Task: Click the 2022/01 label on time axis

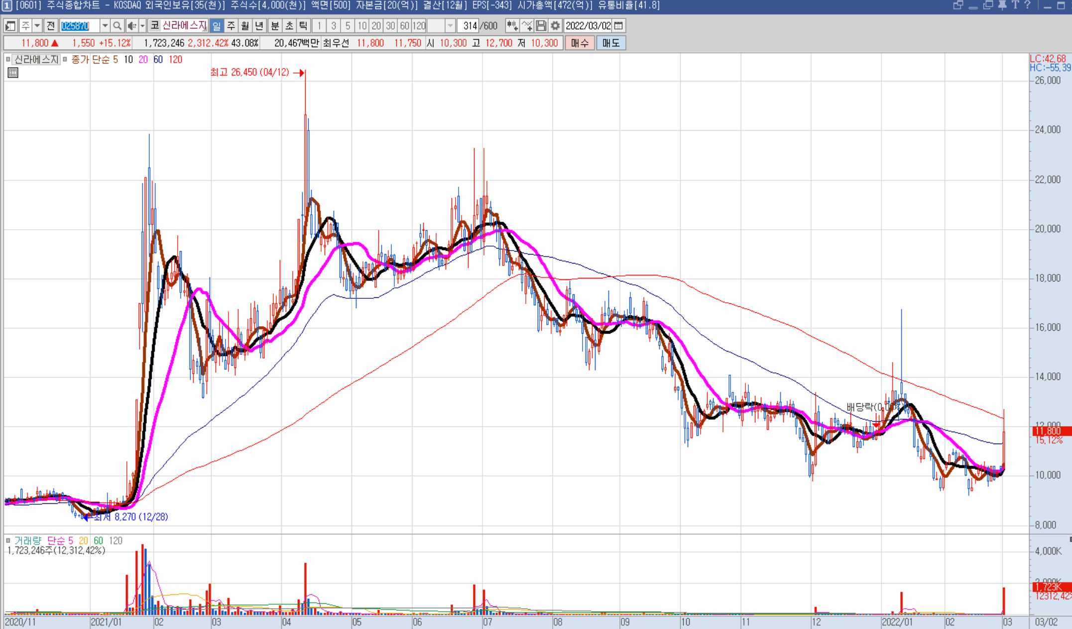Action: (897, 622)
